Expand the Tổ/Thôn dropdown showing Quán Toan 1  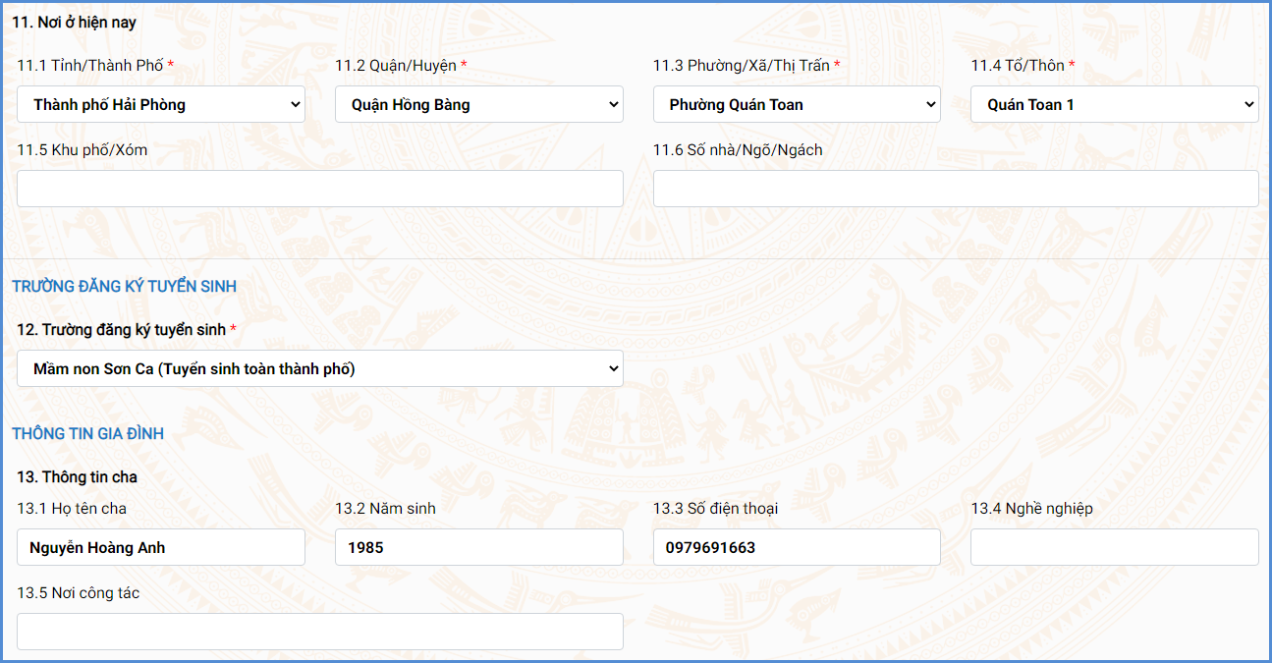pos(1115,104)
